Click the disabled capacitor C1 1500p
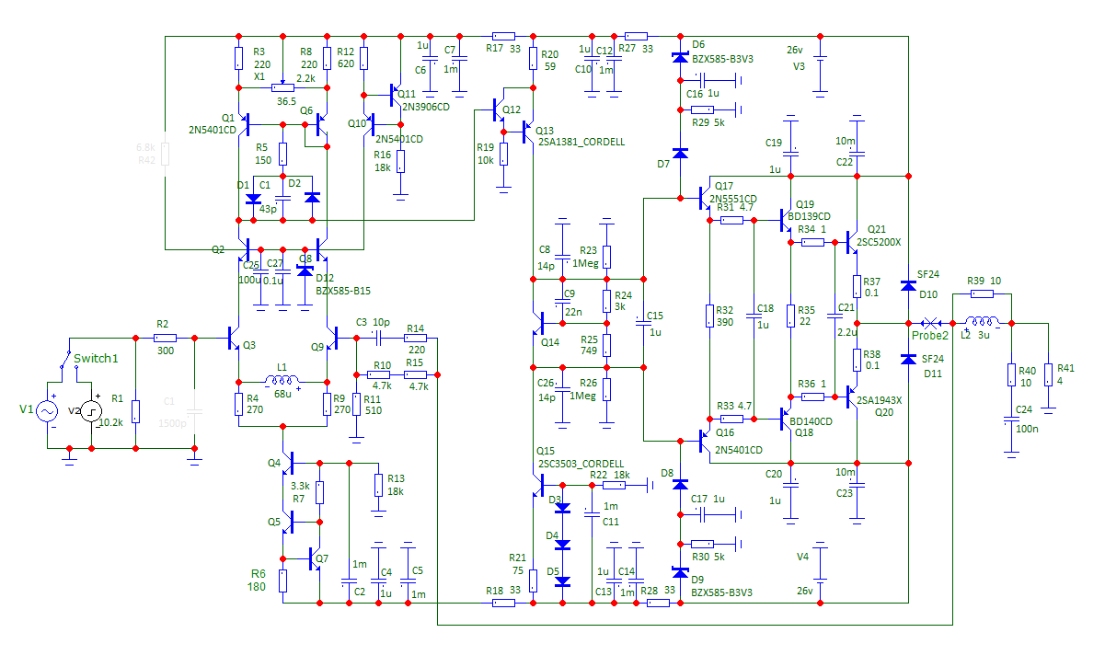Screen dimensions: 1105x667 pyautogui.click(x=194, y=411)
